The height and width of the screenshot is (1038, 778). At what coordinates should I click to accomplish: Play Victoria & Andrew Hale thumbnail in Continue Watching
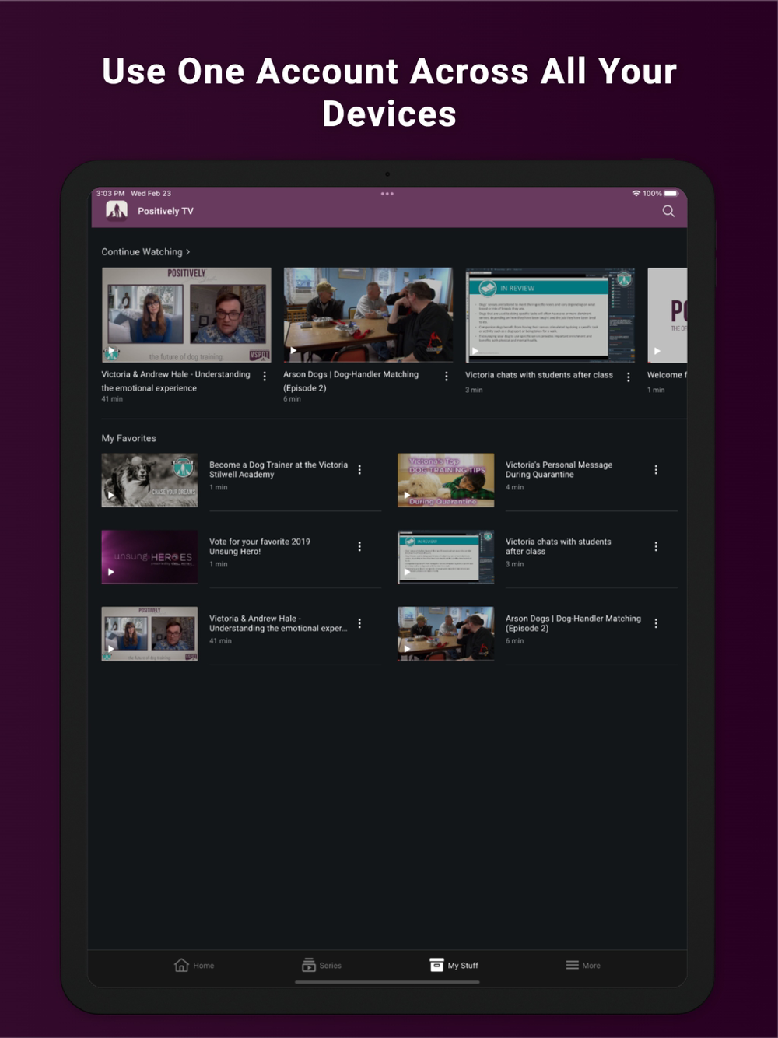pos(187,315)
